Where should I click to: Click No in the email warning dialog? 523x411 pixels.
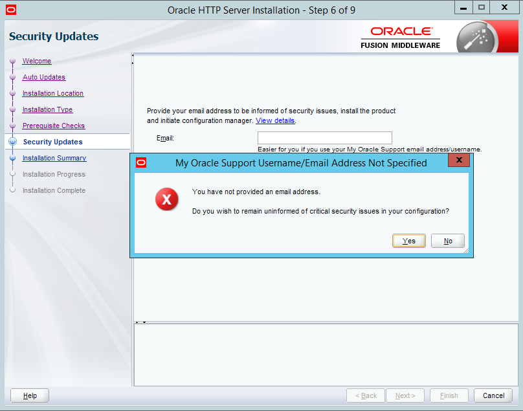tap(447, 241)
